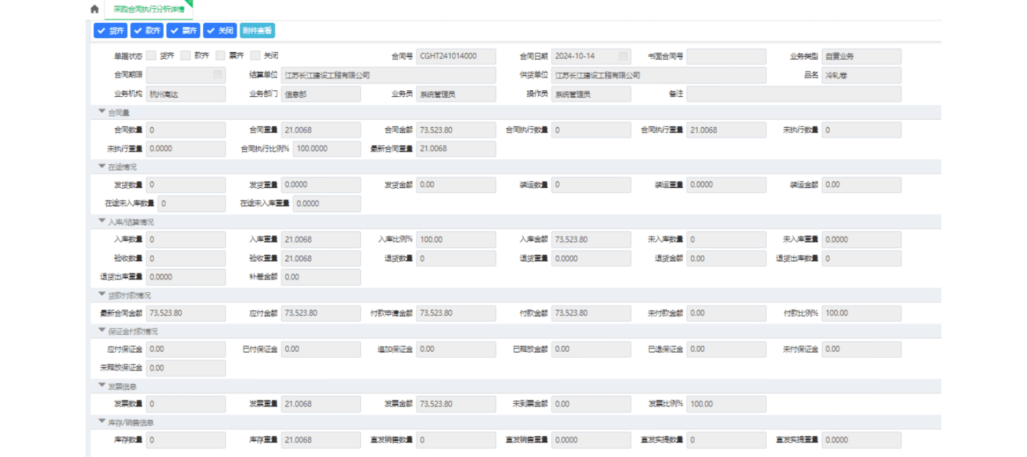Image resolution: width=1027 pixels, height=457 pixels.
Task: Open the calendar icon in 合同日期 field
Action: pyautogui.click(x=623, y=56)
